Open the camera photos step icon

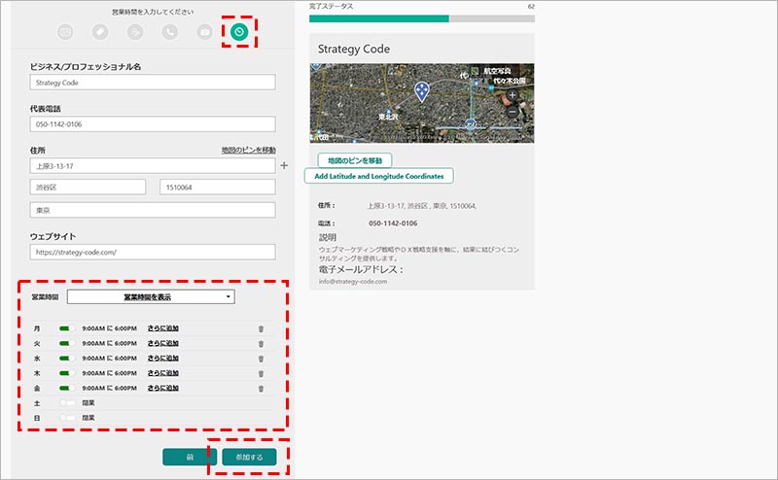[x=204, y=32]
